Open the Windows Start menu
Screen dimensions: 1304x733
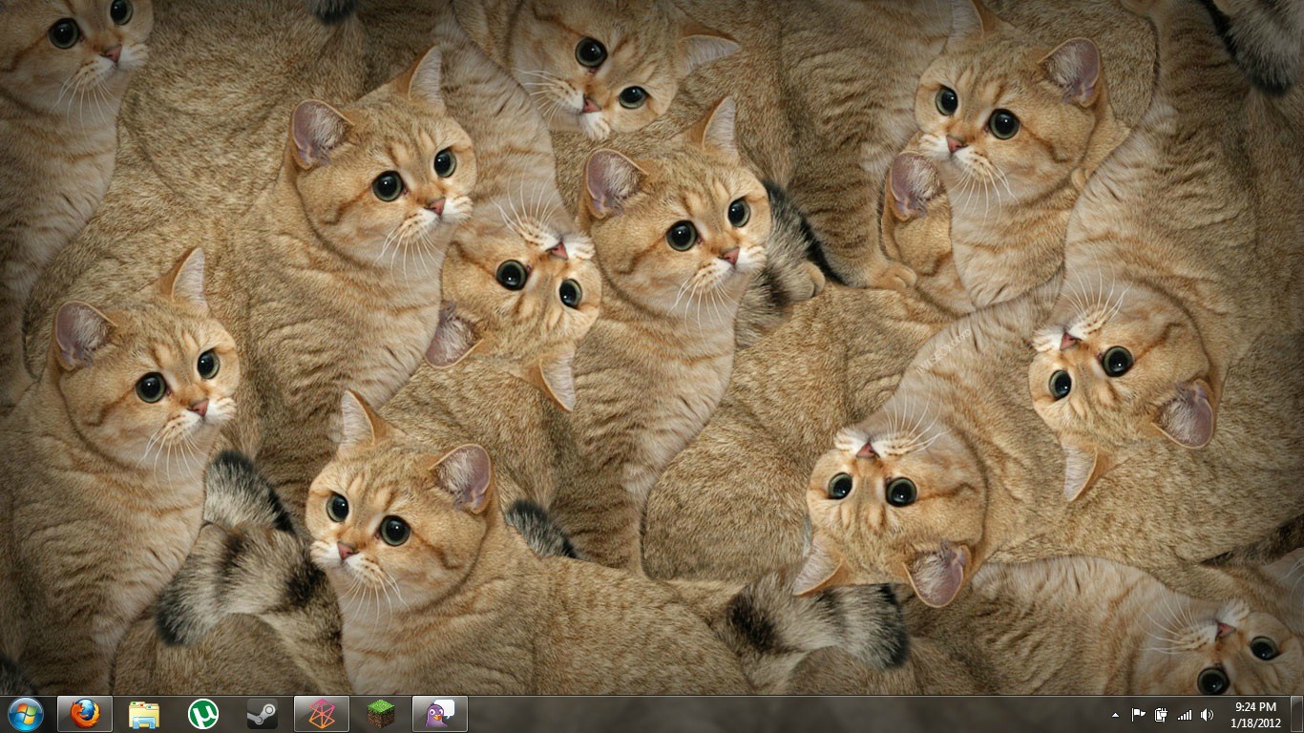point(26,714)
